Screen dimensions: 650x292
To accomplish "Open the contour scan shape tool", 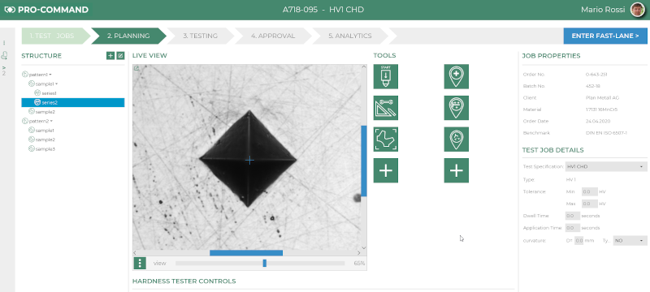I will (x=385, y=139).
